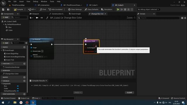Open the Debug menu
This screenshot has width=187, height=105.
click(x=35, y=1)
